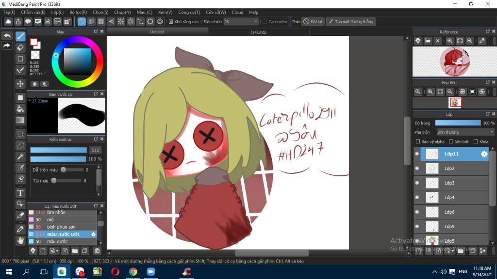This screenshot has height=279, width=497.
Task: Enable the radial snap guide
Action: point(121,21)
